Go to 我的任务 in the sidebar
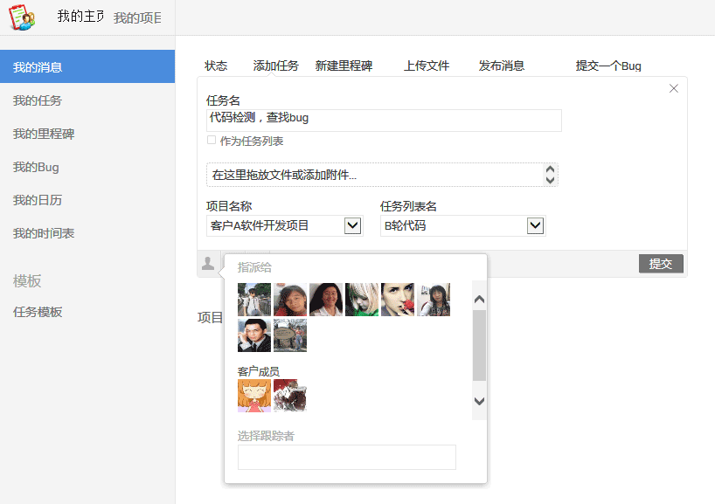The height and width of the screenshot is (504, 715). (x=38, y=100)
